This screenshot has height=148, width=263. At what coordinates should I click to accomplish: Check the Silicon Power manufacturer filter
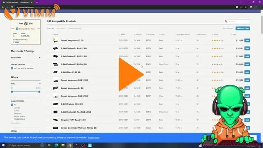tap(12, 116)
